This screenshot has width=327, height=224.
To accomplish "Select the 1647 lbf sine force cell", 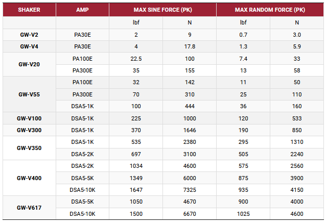I will pyautogui.click(x=135, y=190).
